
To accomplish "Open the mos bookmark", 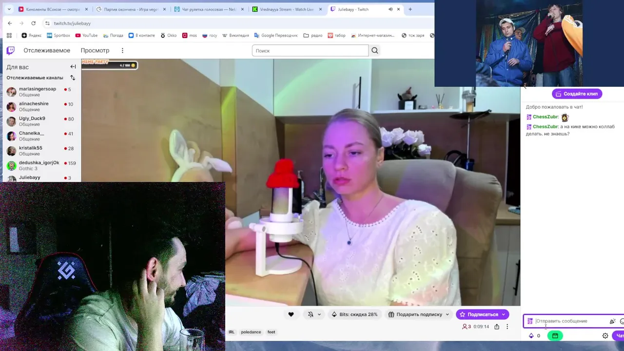I will point(190,35).
